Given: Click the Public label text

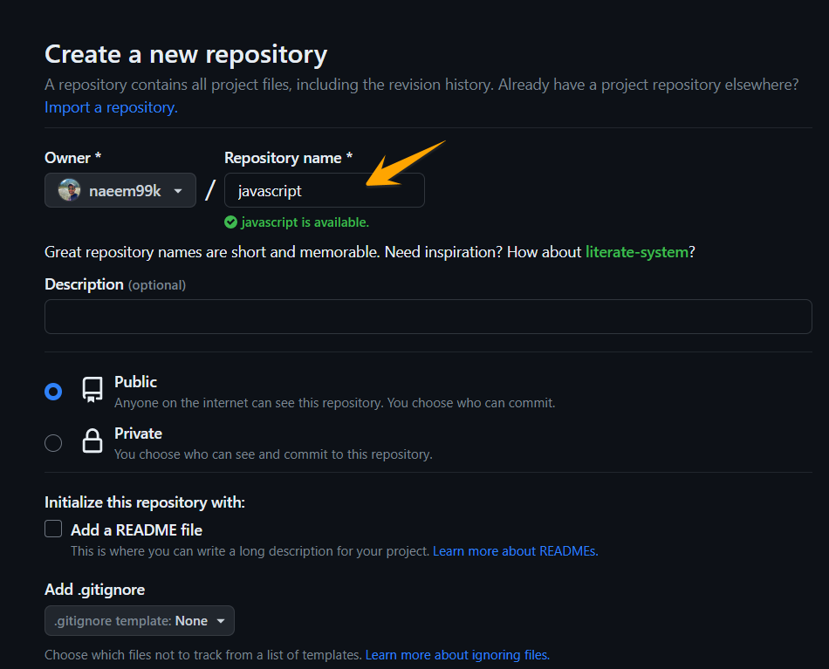Looking at the screenshot, I should 136,382.
